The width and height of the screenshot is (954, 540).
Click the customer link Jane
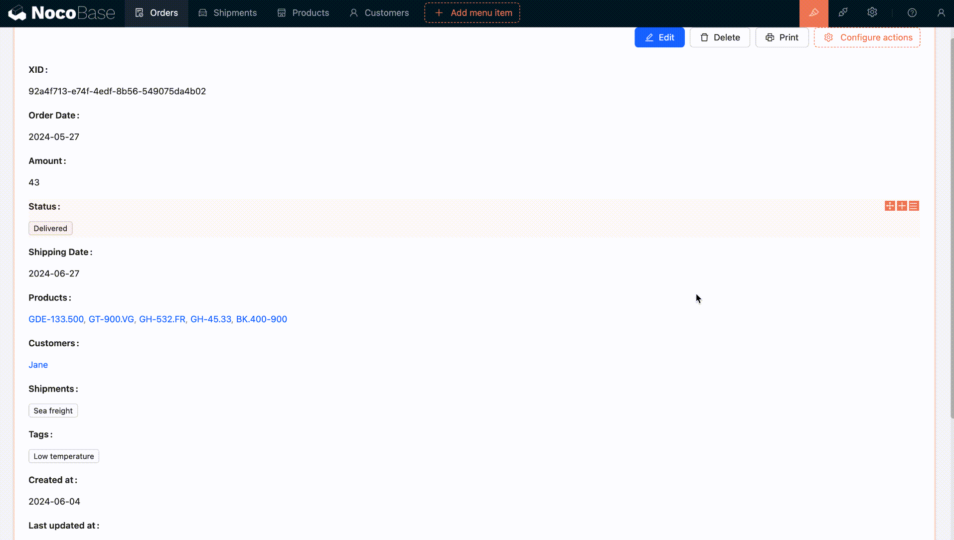click(38, 365)
